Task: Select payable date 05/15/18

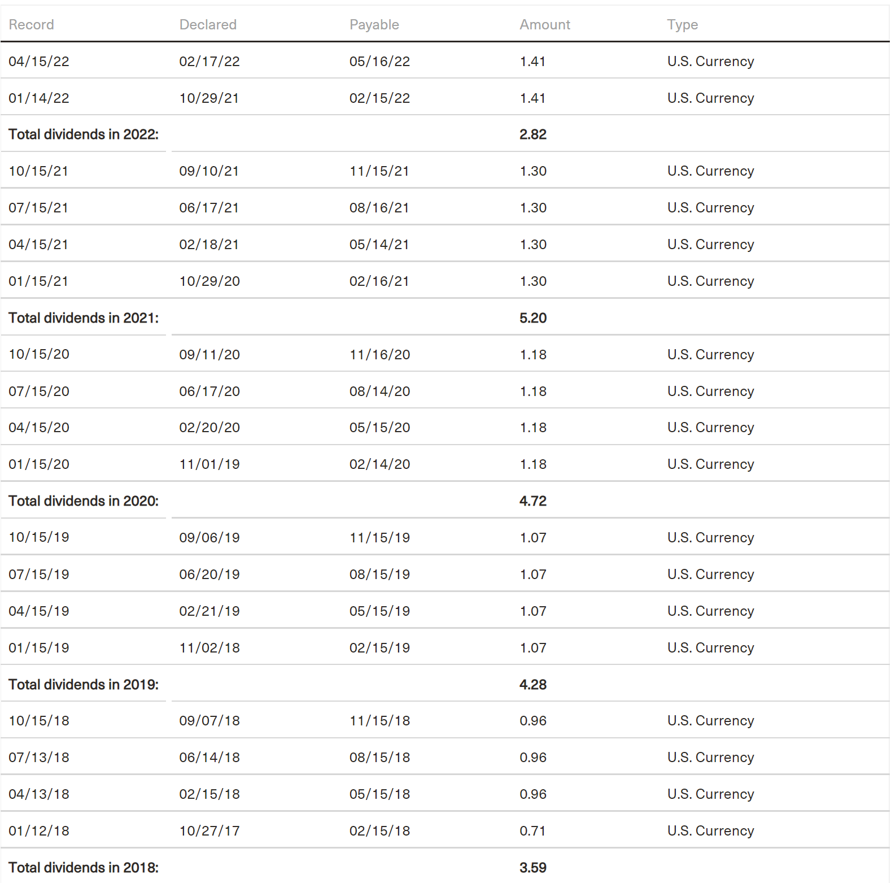Action: click(x=380, y=794)
